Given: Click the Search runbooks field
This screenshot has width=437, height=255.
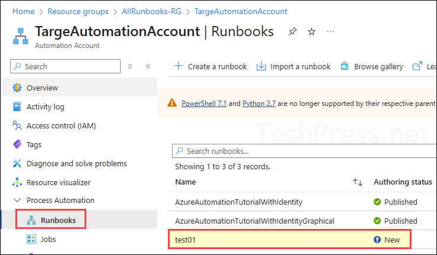Looking at the screenshot, I should 305,151.
